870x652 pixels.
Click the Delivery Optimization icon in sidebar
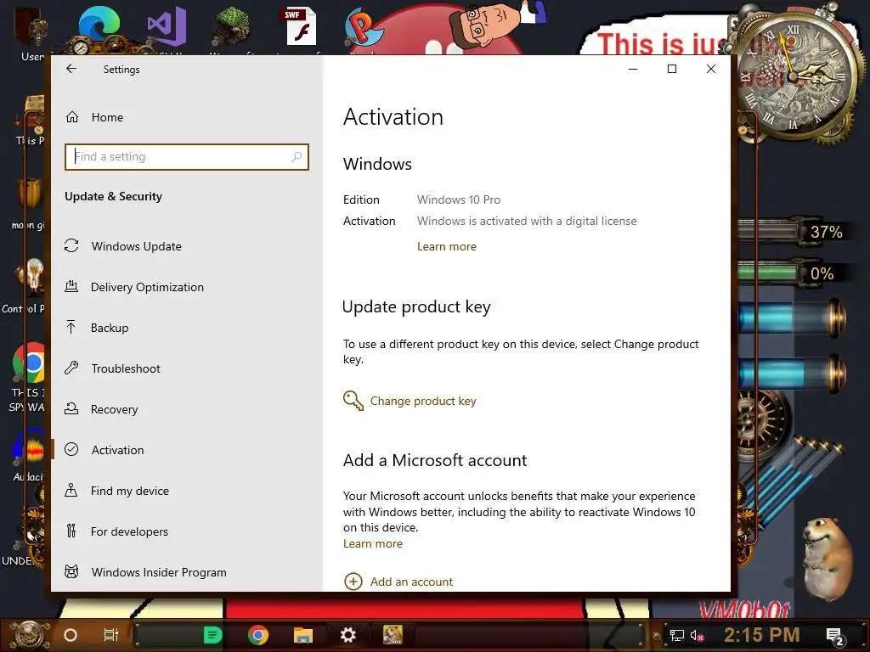[x=71, y=287]
